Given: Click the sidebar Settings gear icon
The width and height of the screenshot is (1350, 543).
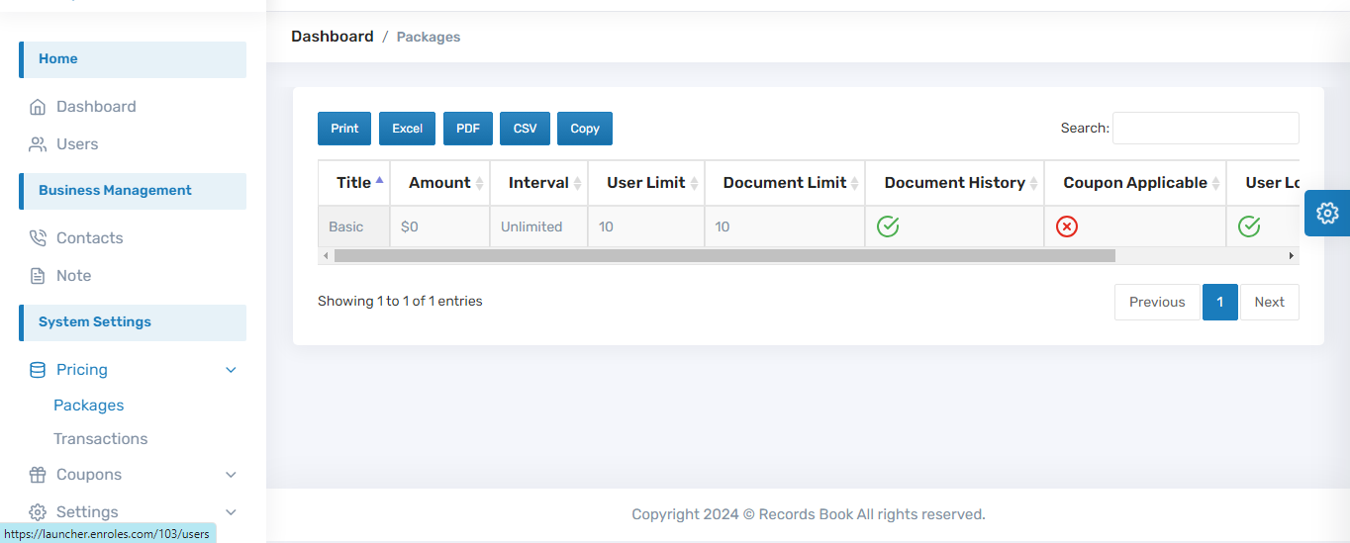Looking at the screenshot, I should point(38,512).
